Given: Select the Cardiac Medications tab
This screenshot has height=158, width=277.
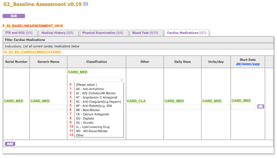Looking at the screenshot, I should click(186, 33).
